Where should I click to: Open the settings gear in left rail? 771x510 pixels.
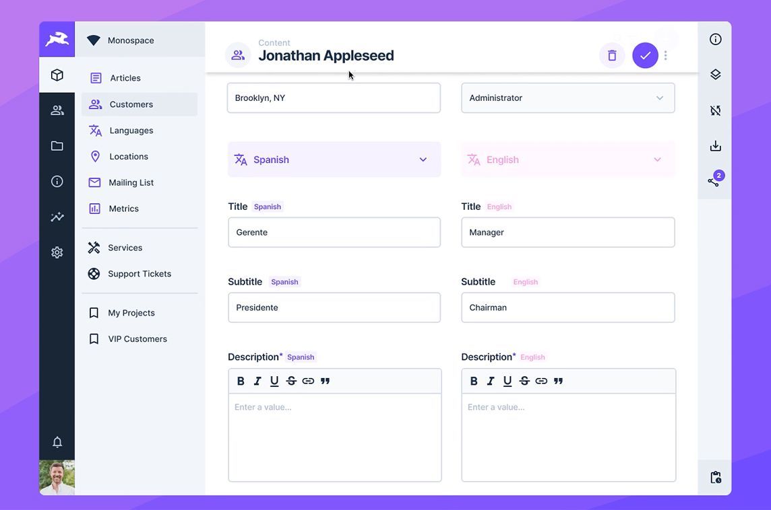pos(57,252)
